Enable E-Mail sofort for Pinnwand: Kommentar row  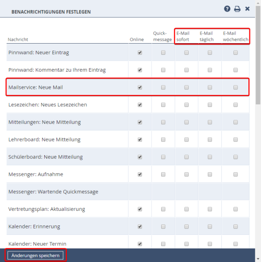(186, 70)
